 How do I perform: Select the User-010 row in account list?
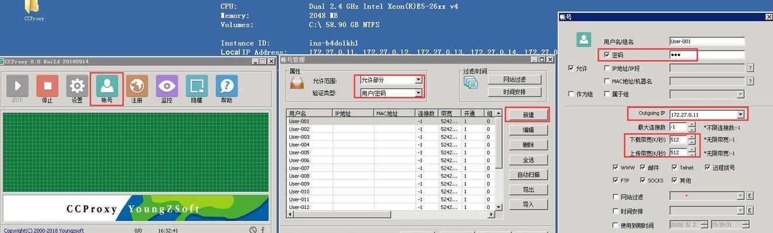391,192
